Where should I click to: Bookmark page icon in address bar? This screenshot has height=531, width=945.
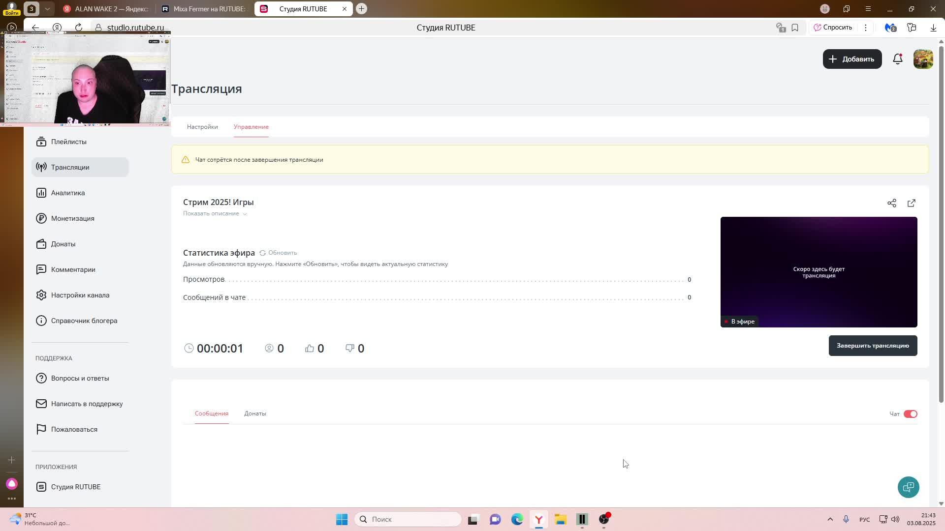(x=795, y=28)
